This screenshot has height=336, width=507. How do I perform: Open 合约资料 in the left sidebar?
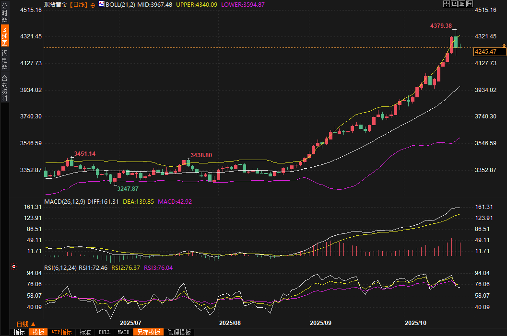click(5, 88)
